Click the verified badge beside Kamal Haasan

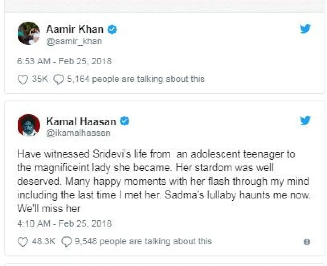point(125,122)
